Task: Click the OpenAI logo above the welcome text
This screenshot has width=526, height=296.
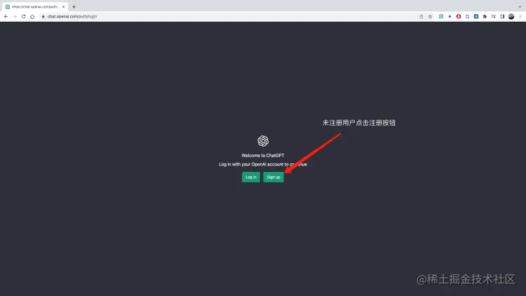Action: (x=263, y=141)
